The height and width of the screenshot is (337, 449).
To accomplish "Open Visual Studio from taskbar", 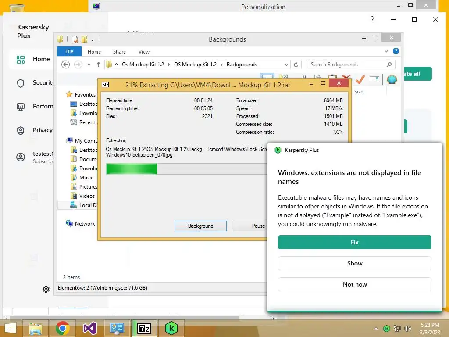I will tap(89, 328).
